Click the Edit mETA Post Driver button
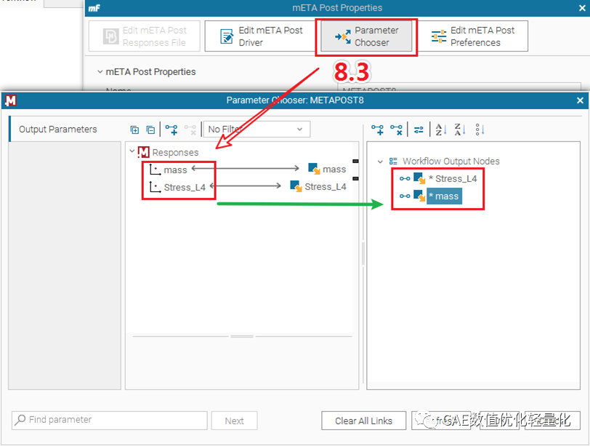This screenshot has width=590, height=446. point(259,36)
